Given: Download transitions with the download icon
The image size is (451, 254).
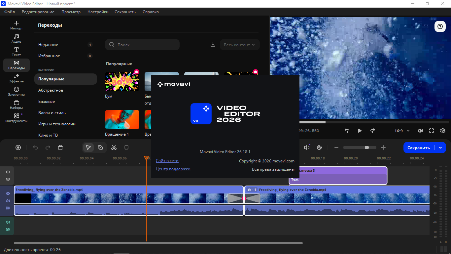Looking at the screenshot, I should (x=213, y=45).
